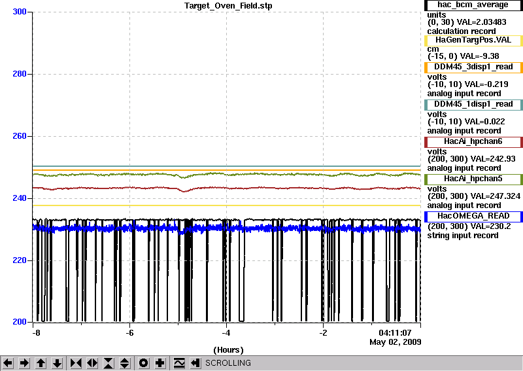Zoom in horizontally with inward triangles icon
This screenshot has height=371, width=523.
click(76, 363)
